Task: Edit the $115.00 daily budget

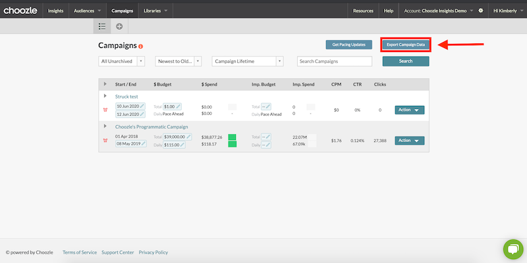Action: [174, 145]
